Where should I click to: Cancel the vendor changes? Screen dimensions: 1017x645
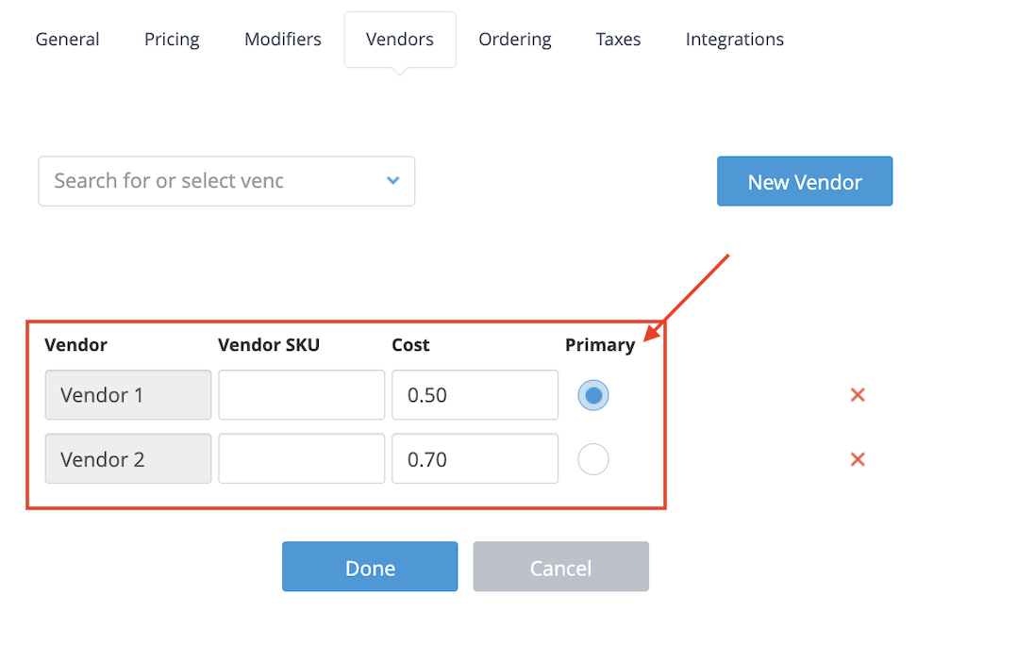[560, 568]
